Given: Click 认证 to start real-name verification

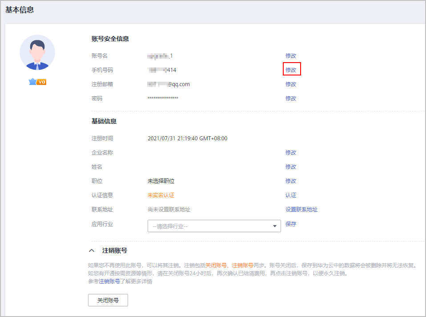Looking at the screenshot, I should coord(291,195).
